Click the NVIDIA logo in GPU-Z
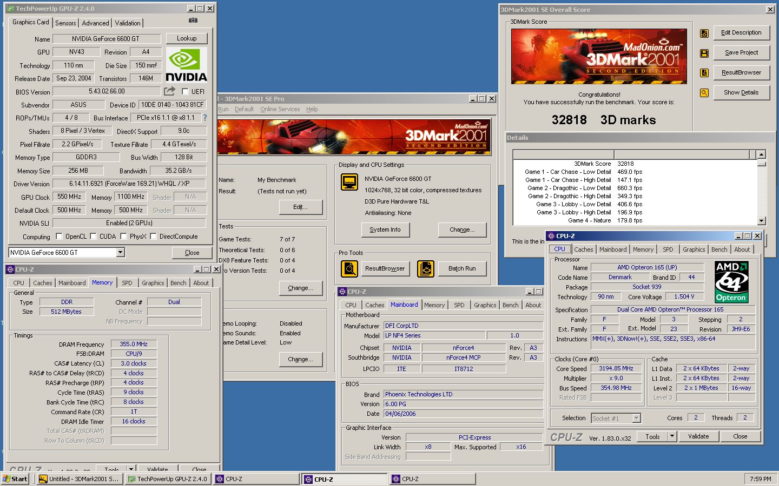This screenshot has height=486, width=779. (x=187, y=65)
